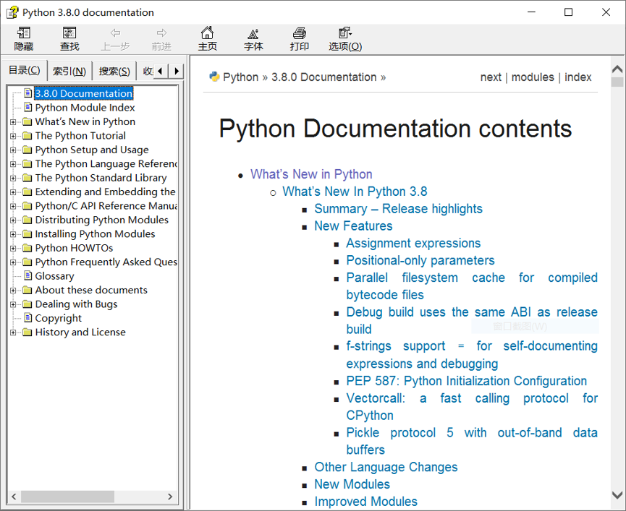The width and height of the screenshot is (626, 511).
Task: Open the Positional-only parameters link
Action: point(420,260)
